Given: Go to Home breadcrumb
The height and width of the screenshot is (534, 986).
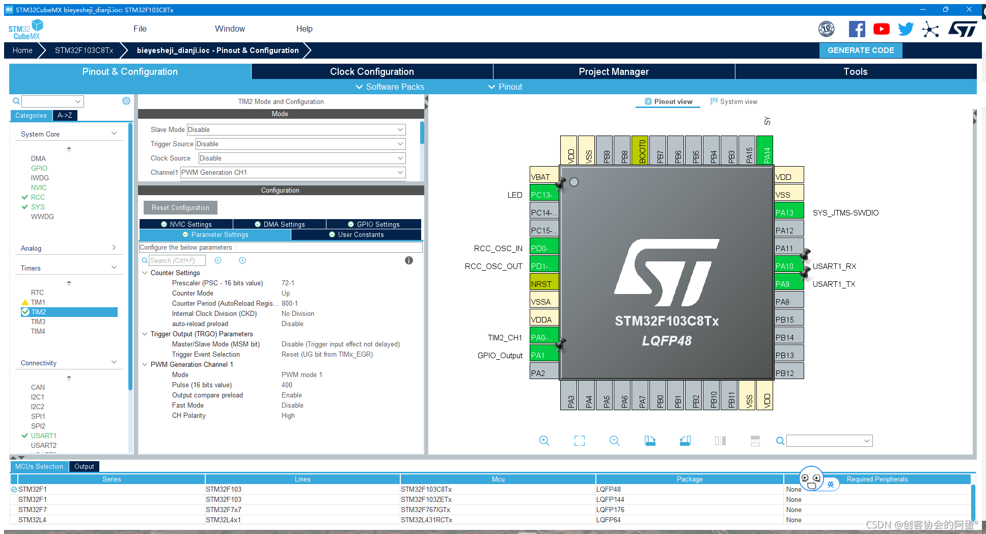Looking at the screenshot, I should (x=22, y=50).
